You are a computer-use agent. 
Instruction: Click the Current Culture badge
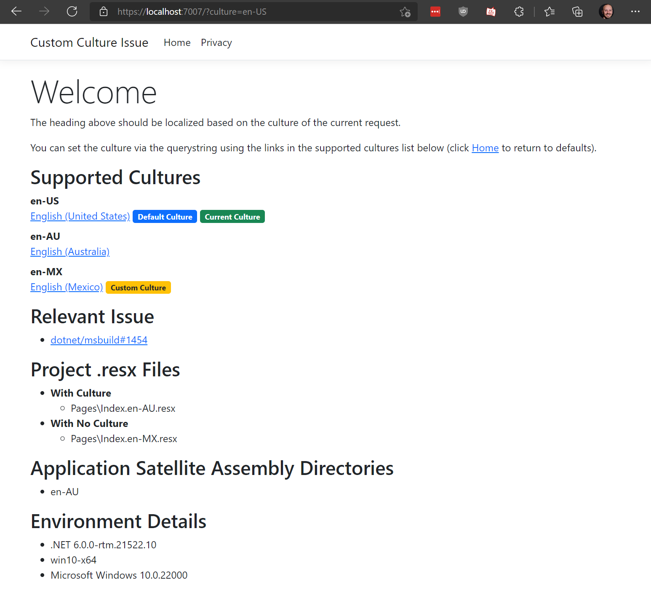[232, 217]
